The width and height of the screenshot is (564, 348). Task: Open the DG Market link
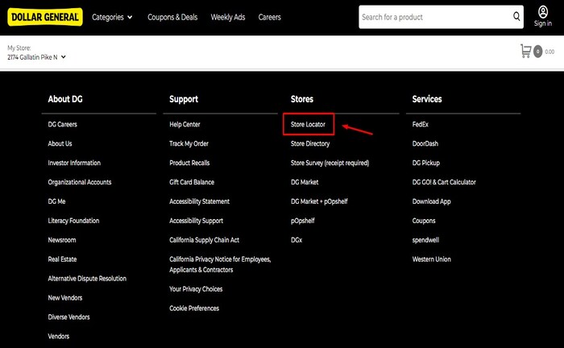(305, 182)
